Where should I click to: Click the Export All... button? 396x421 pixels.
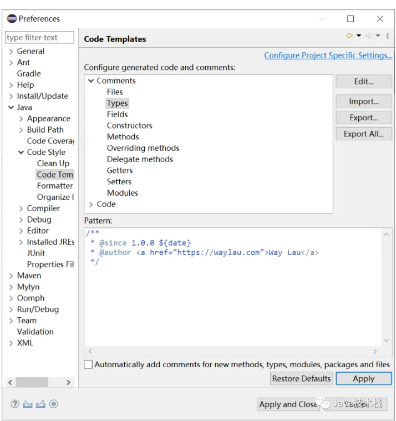click(364, 134)
